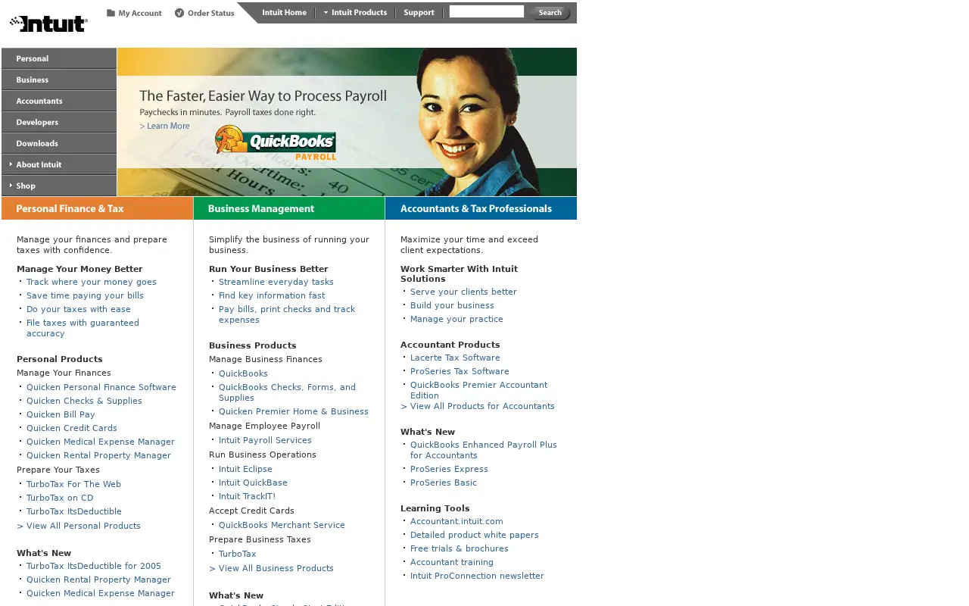Open TurboTax ItsDeductible link under Prepare Your Taxes
The height and width of the screenshot is (606, 969).
[x=74, y=511]
